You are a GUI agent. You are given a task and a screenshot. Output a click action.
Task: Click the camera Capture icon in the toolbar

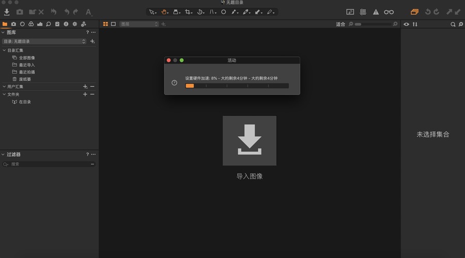coord(20,12)
